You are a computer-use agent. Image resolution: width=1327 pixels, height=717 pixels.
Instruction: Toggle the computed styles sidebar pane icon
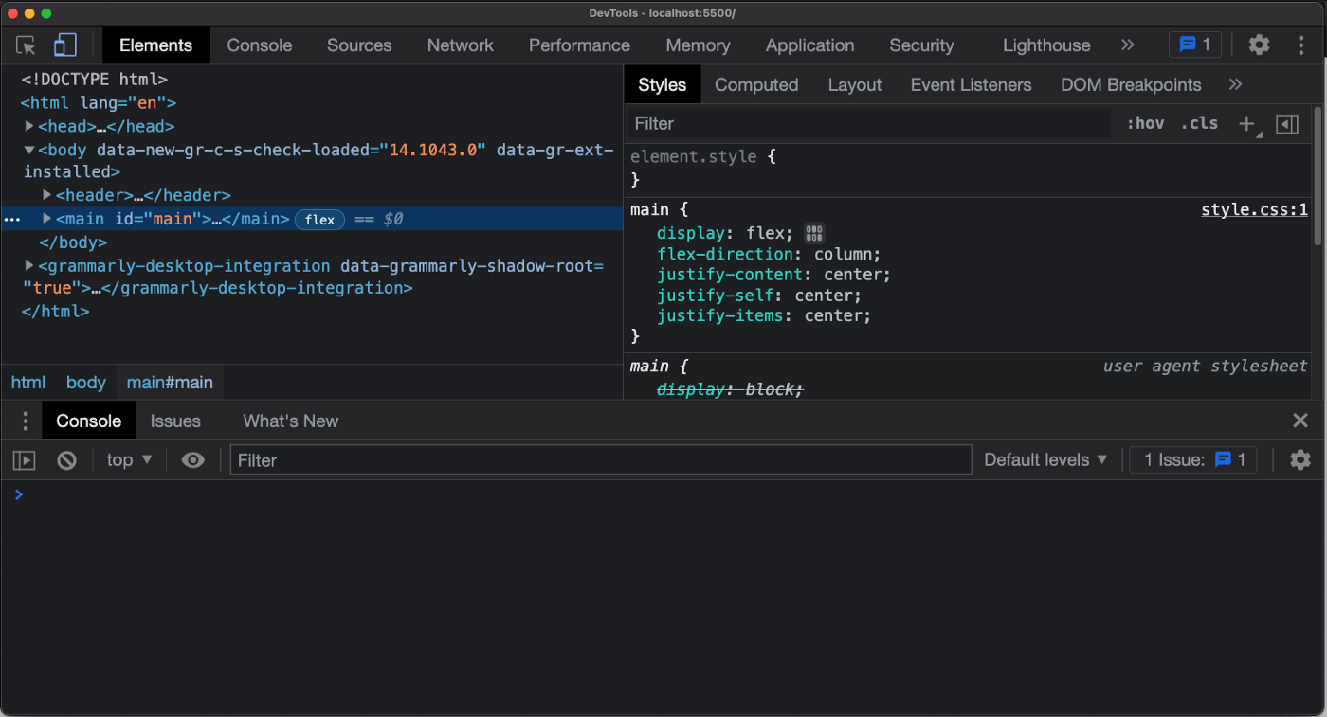[x=1287, y=124]
